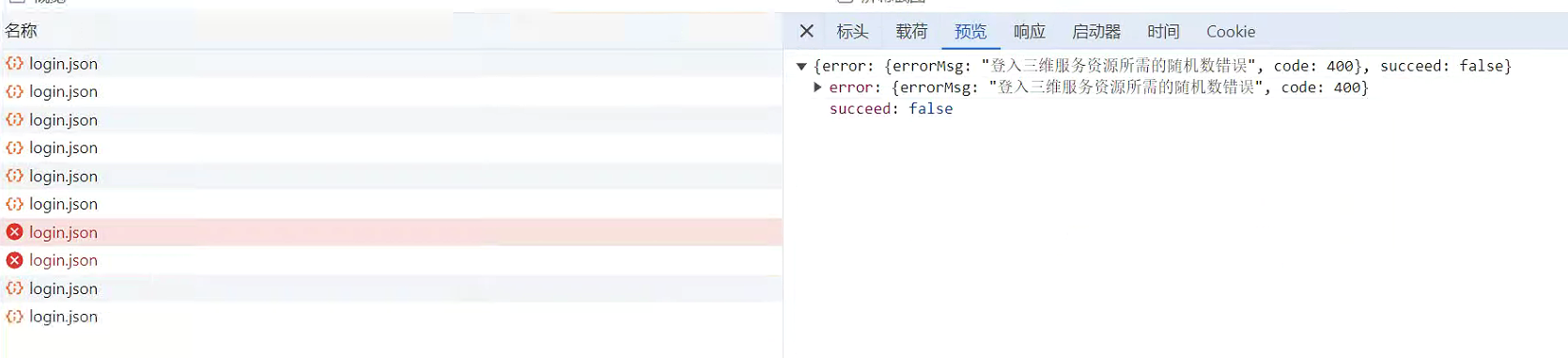Click the JSON icon of last login.json
Screen dimensions: 1568x358
[x=14, y=317]
